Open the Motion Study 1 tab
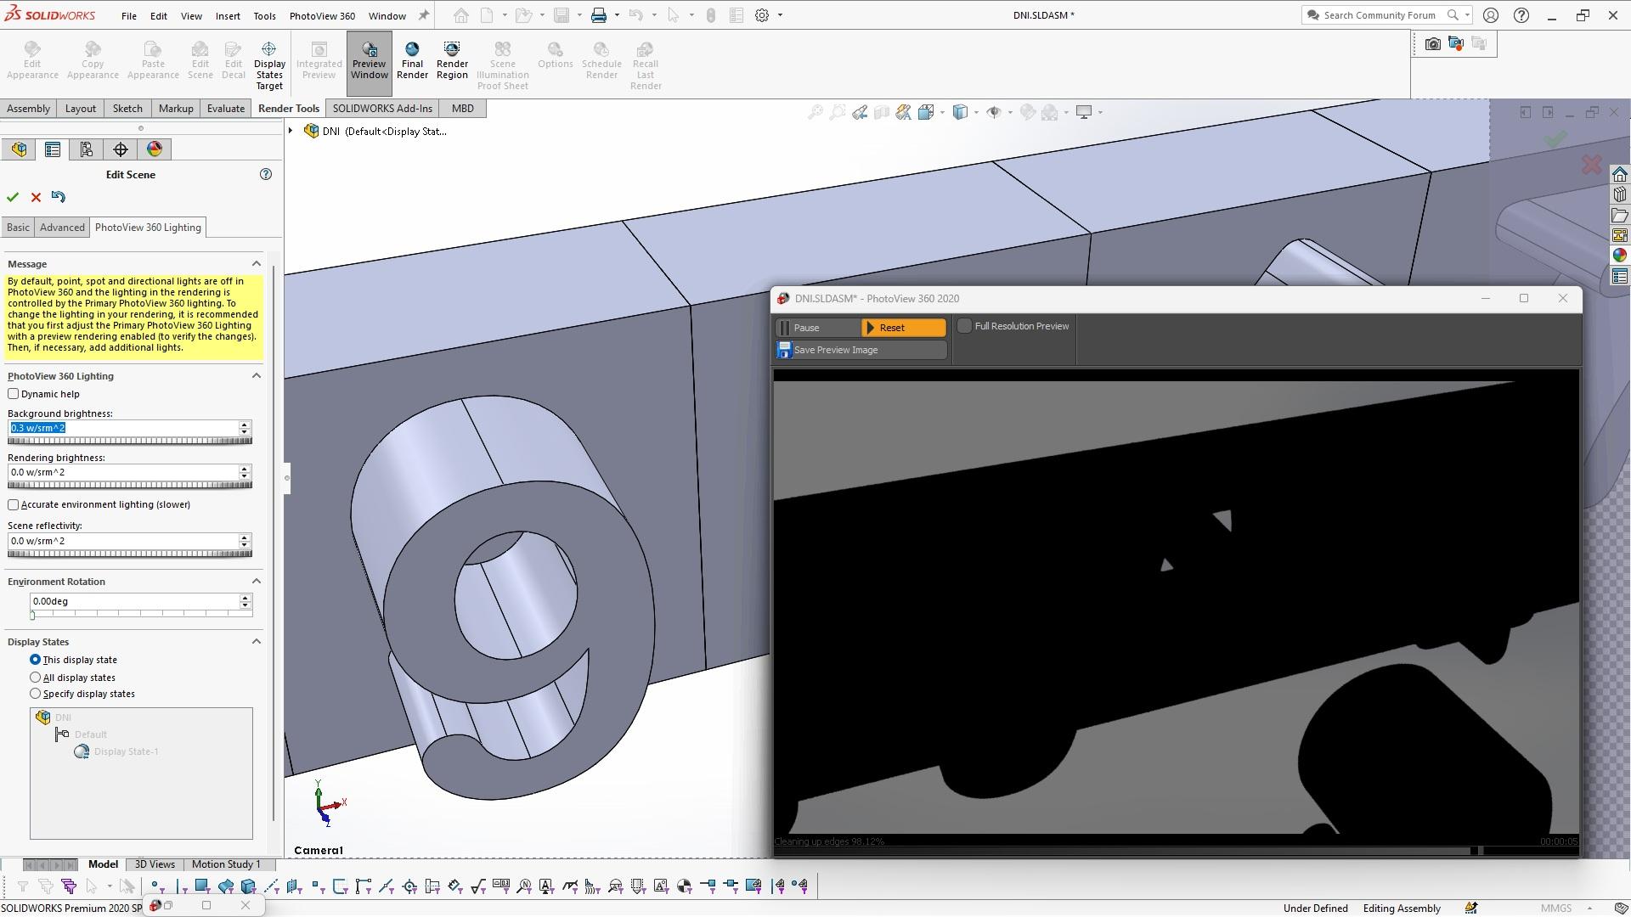This screenshot has height=917, width=1631. point(226,864)
